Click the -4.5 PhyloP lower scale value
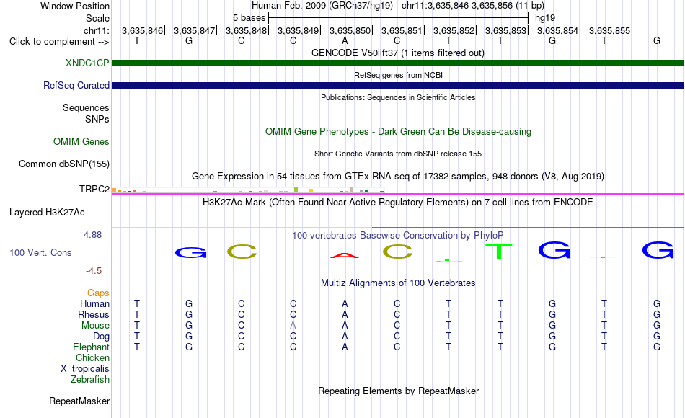 coord(94,271)
